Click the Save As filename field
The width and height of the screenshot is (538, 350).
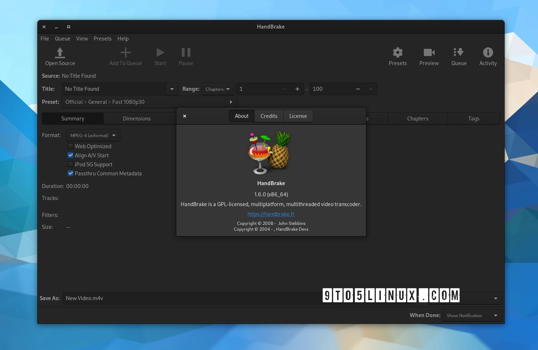tap(191, 298)
